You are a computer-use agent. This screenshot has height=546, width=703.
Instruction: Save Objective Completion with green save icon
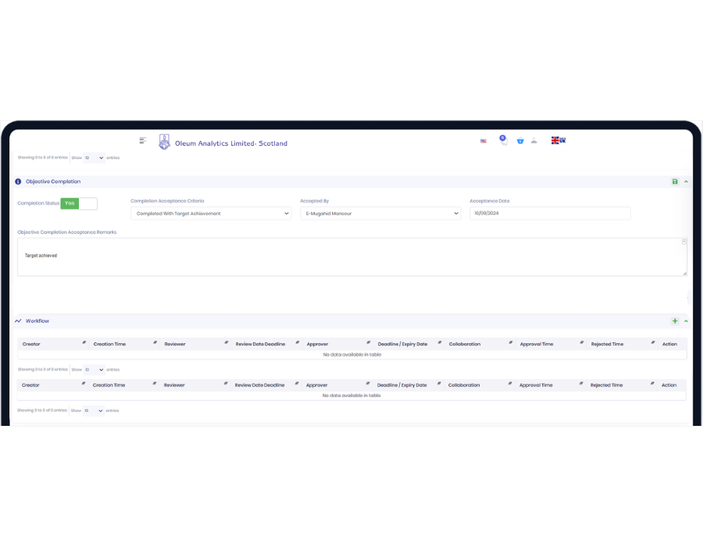(x=675, y=182)
